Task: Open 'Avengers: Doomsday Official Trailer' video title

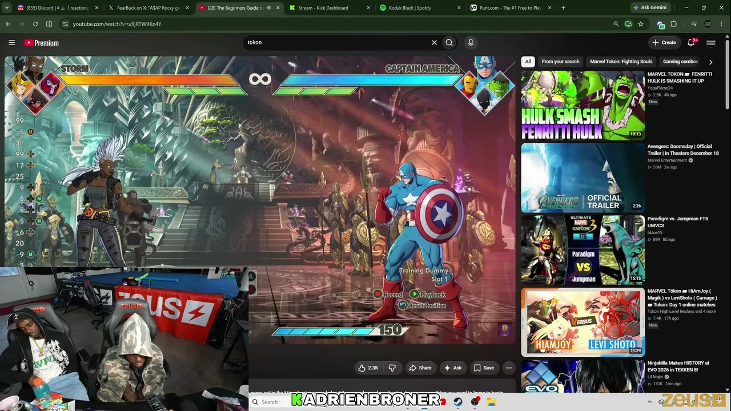Action: [683, 150]
